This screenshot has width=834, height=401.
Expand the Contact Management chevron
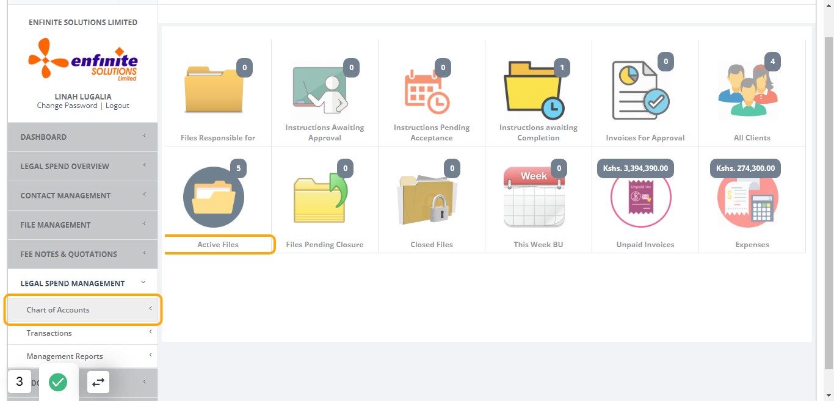[x=145, y=195]
